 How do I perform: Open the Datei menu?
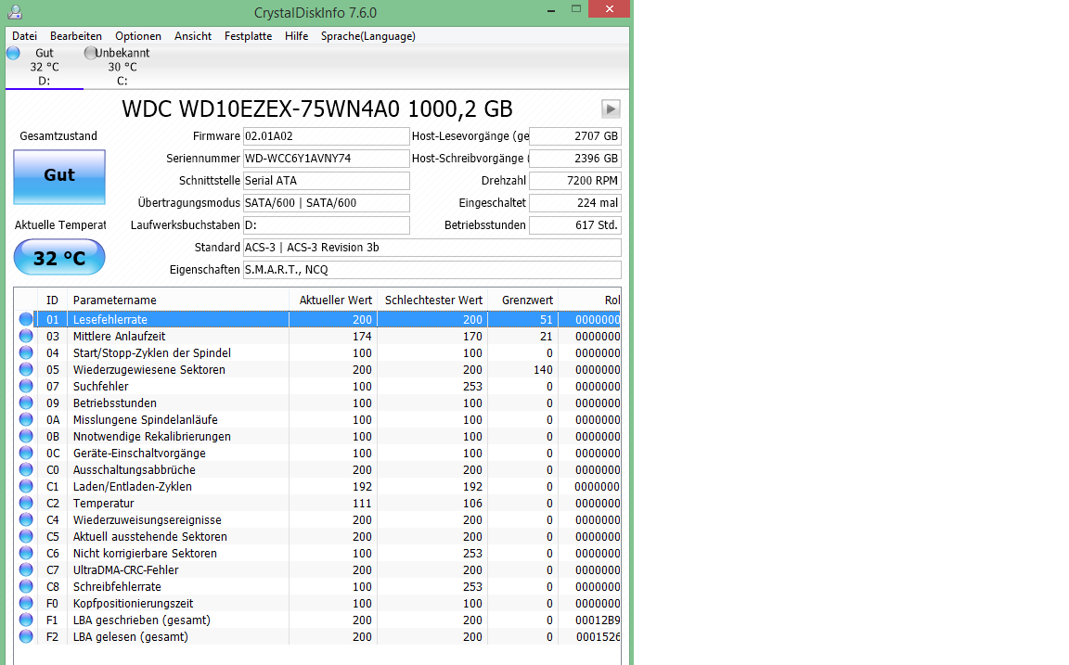point(24,36)
